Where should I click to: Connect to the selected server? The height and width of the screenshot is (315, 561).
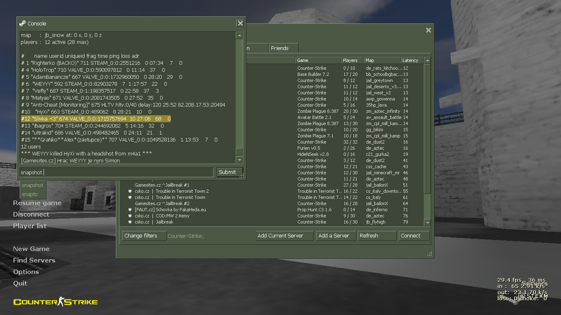(x=414, y=236)
